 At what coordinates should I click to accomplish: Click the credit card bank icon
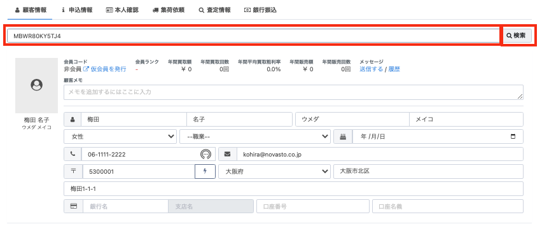(x=73, y=206)
